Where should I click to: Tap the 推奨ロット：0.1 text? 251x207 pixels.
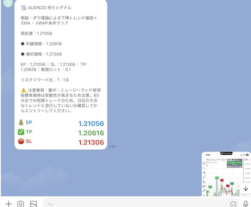[x=56, y=70]
